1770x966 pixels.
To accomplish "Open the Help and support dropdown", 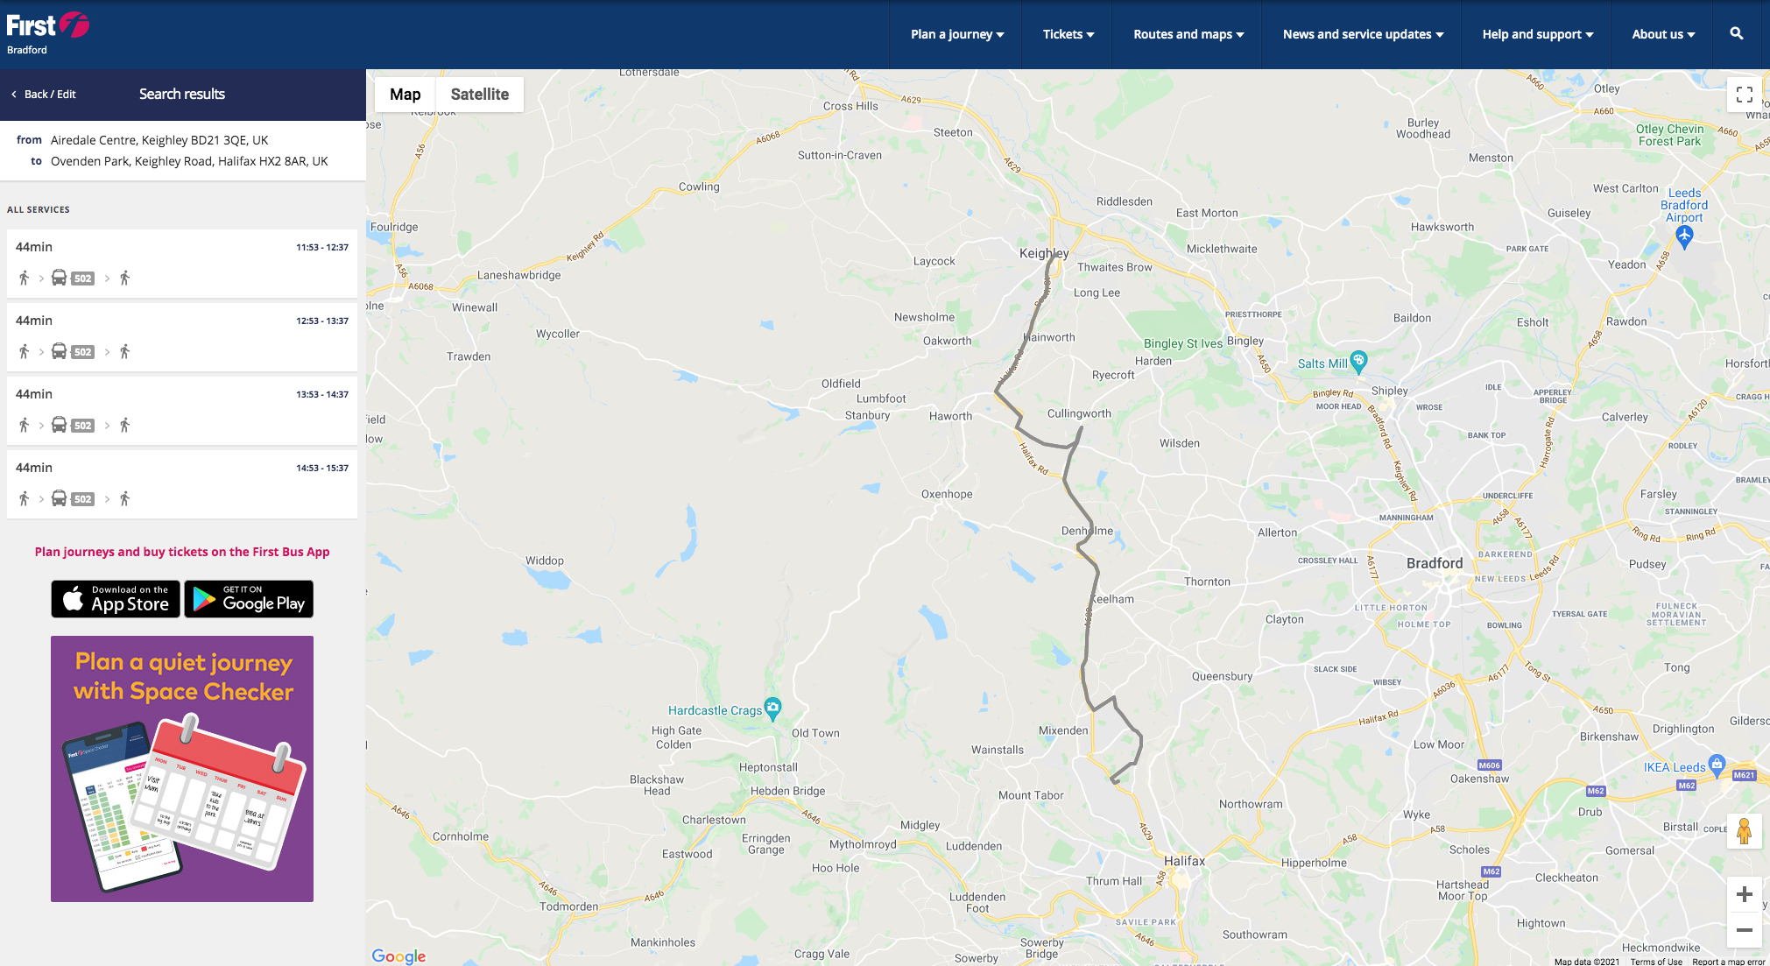I will click(x=1538, y=34).
